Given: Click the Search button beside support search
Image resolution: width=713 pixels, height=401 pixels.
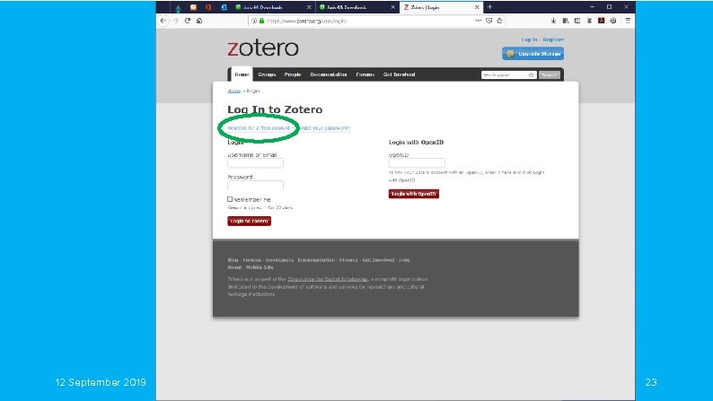Looking at the screenshot, I should tap(550, 75).
